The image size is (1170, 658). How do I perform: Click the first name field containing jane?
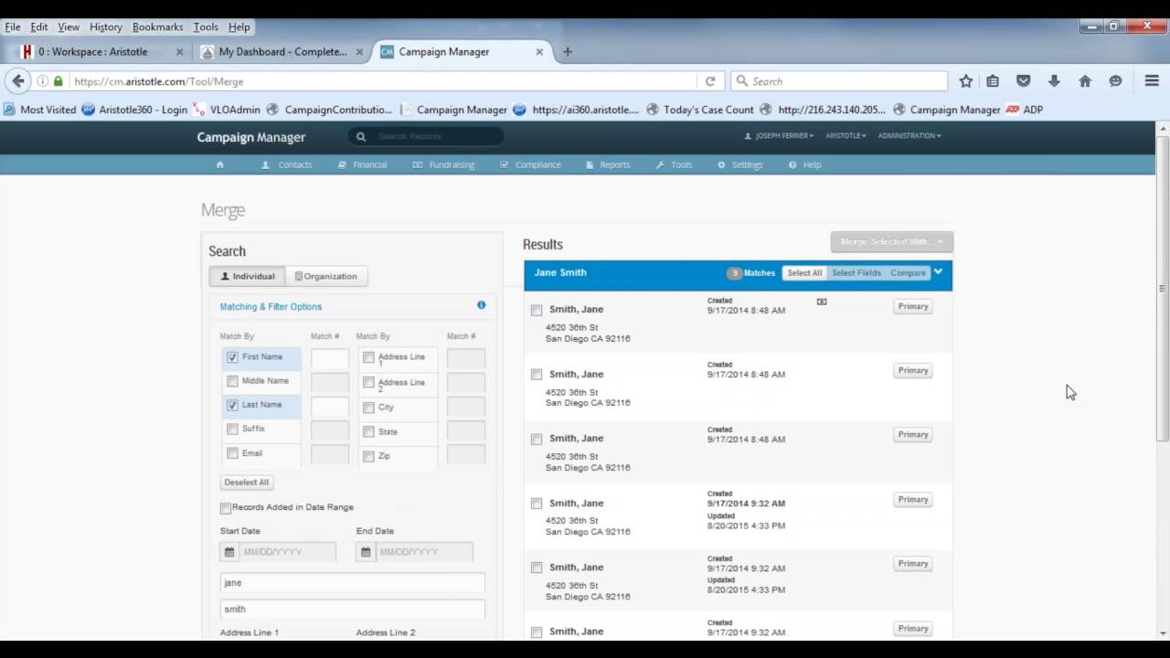tap(353, 583)
